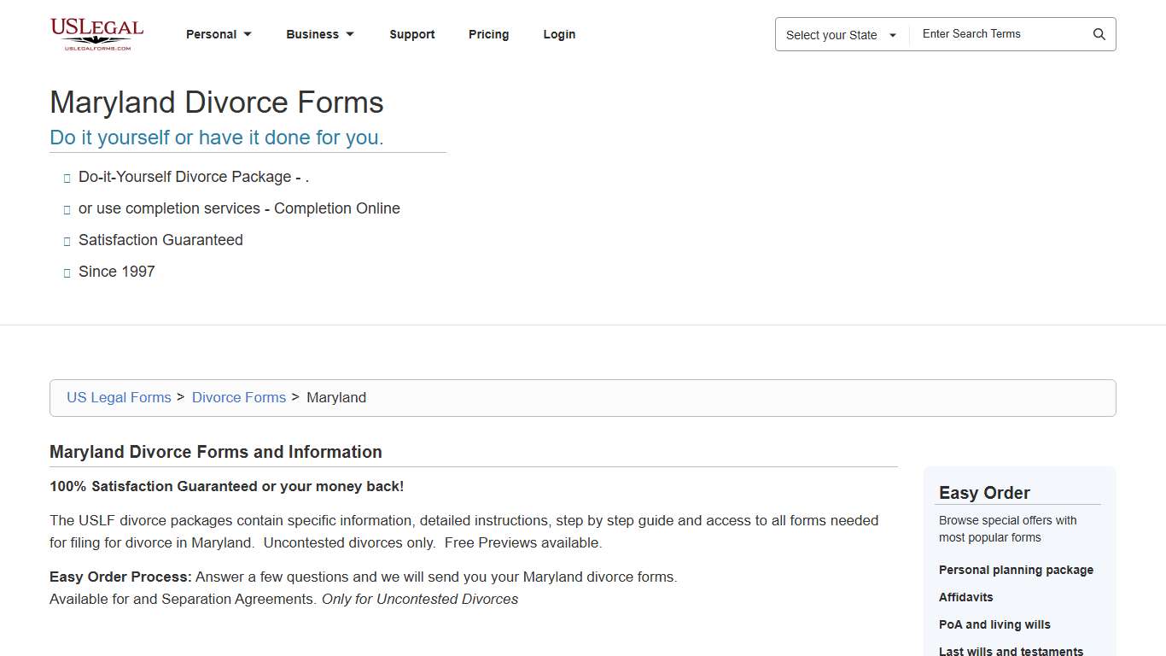Click PoA and living wills link

(x=994, y=624)
